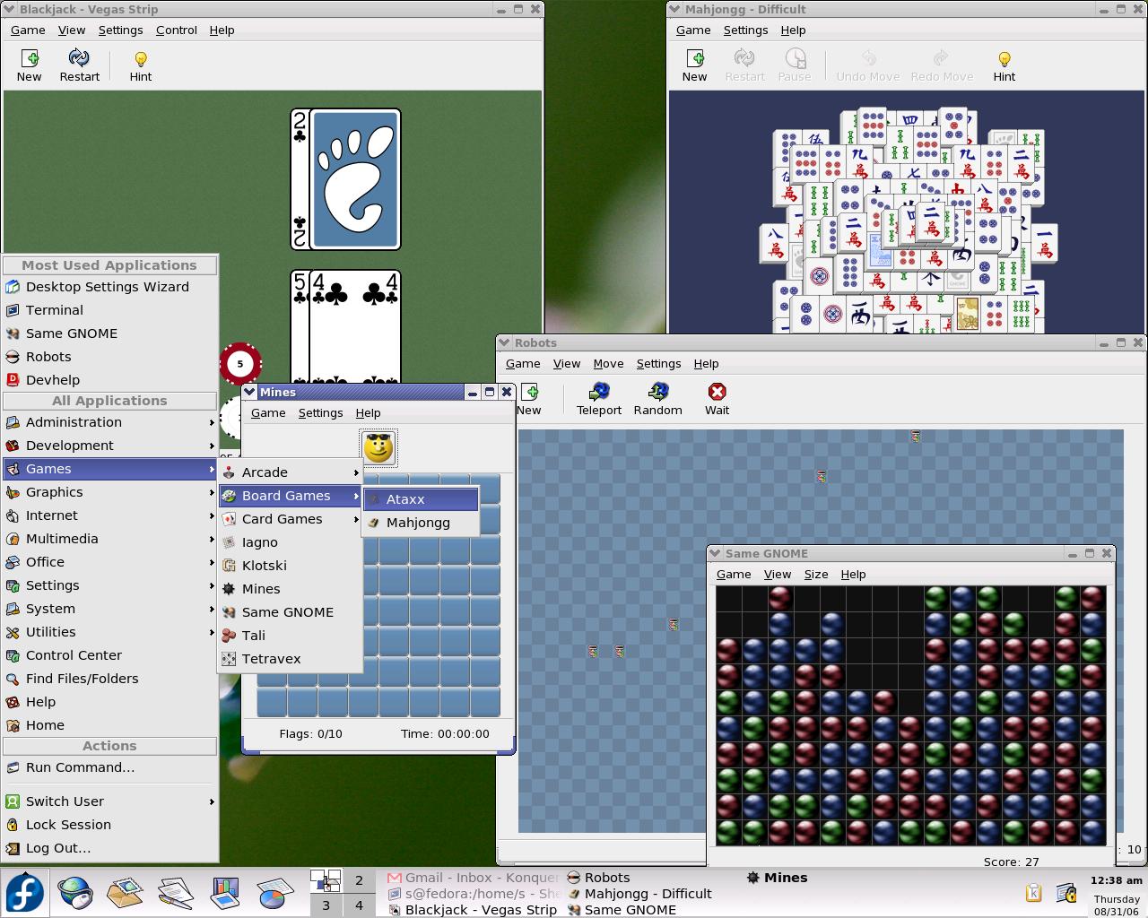Open the web browser globe panel icon
This screenshot has width=1148, height=918.
[x=75, y=893]
